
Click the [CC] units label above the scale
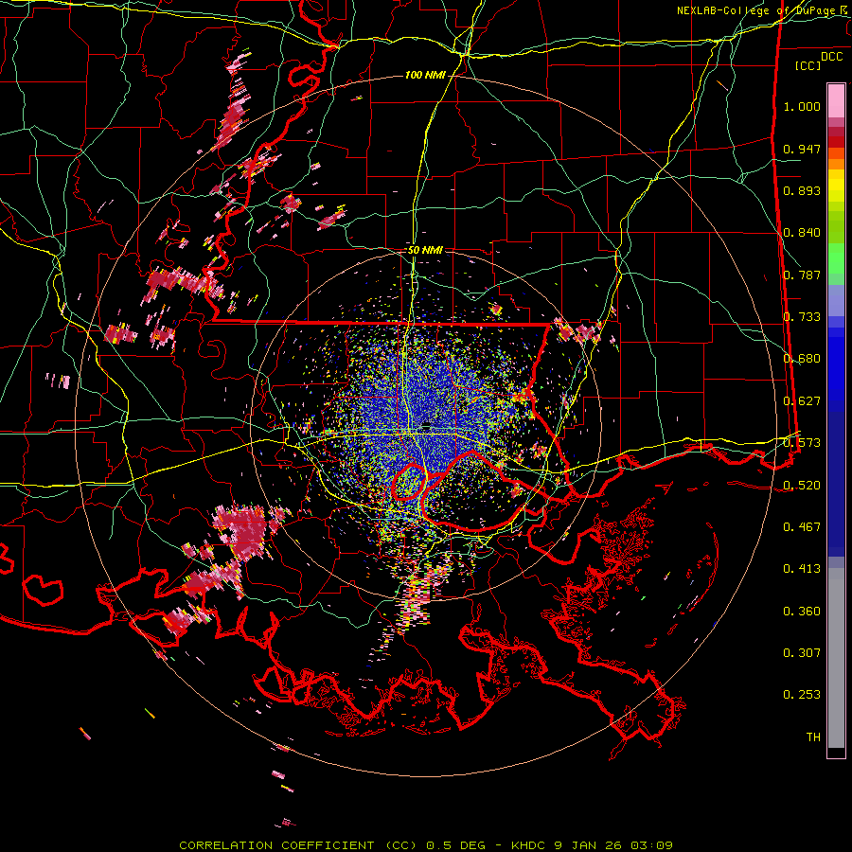808,65
